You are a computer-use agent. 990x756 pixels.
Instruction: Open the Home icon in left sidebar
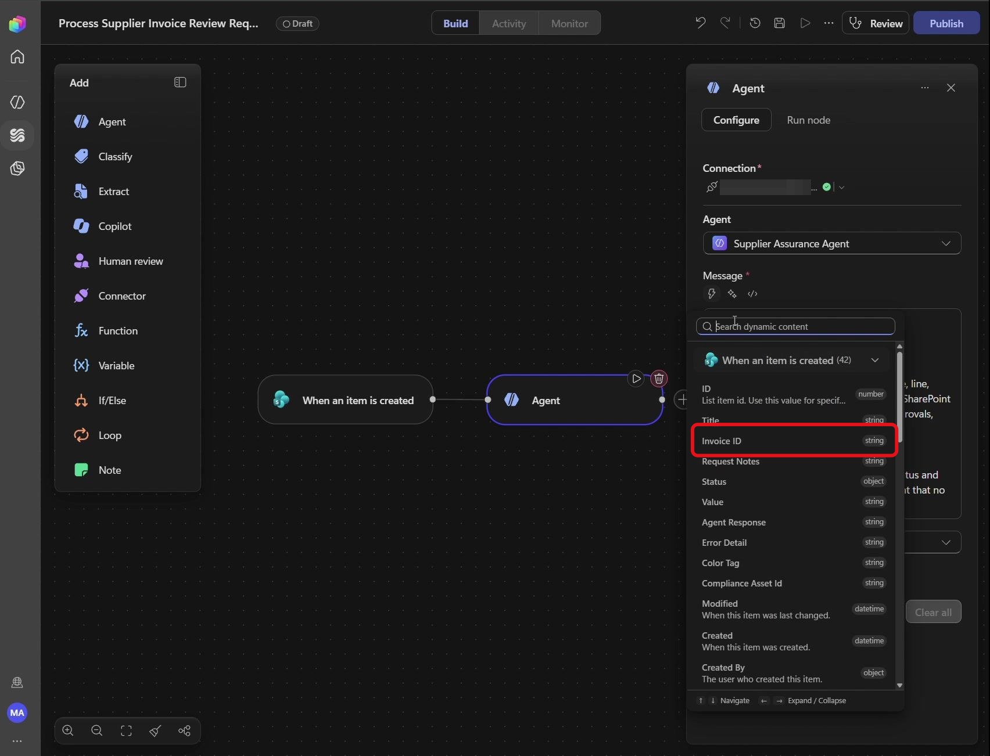click(17, 57)
